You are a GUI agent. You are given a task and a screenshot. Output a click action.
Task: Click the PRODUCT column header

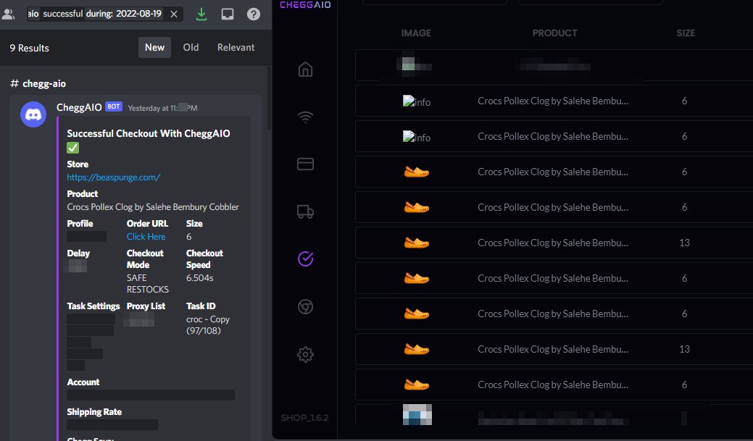coord(554,33)
